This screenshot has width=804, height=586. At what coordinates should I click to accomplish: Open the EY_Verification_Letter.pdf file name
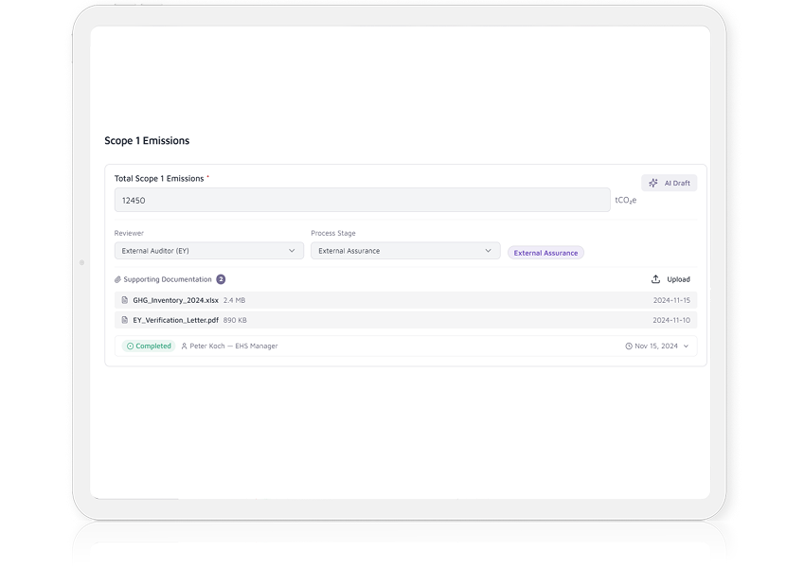tap(175, 320)
